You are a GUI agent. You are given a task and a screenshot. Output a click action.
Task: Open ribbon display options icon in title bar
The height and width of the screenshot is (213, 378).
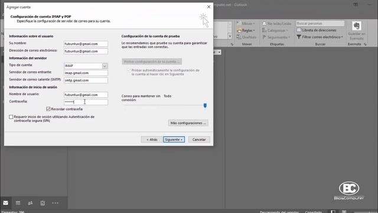(356, 4)
